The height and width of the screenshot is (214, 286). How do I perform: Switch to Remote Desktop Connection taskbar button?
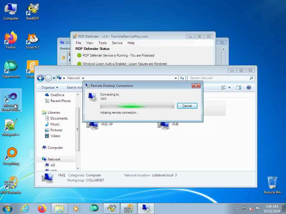point(146,208)
